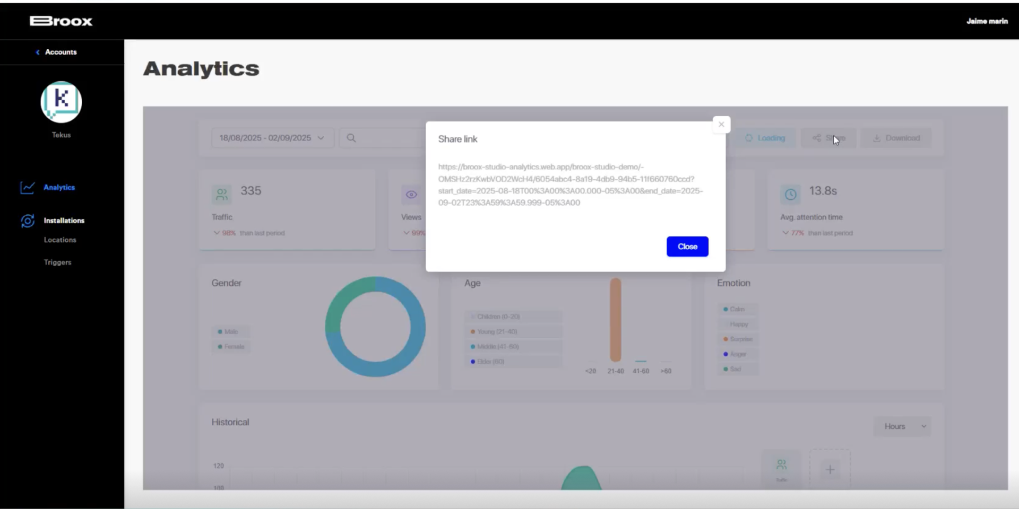Click the add metric plus tile

[830, 469]
